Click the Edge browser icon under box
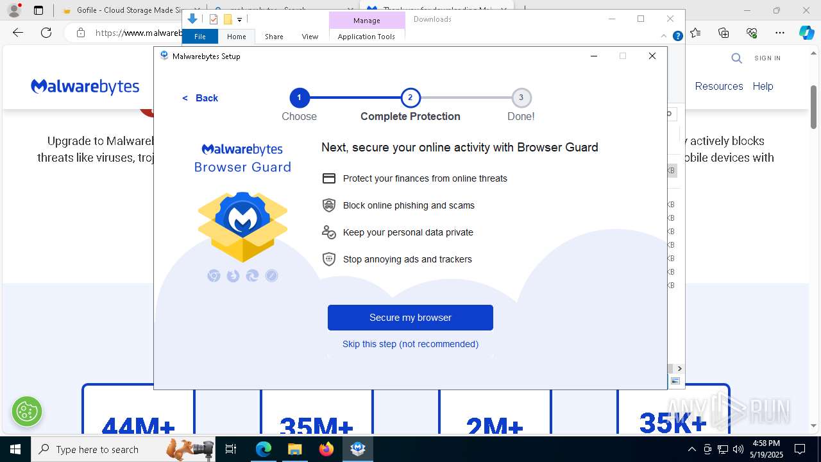Image resolution: width=821 pixels, height=462 pixels. (252, 276)
